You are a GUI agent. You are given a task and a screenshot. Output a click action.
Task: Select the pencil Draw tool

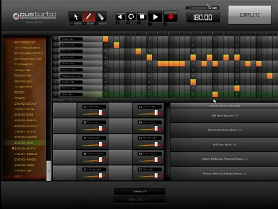point(89,17)
